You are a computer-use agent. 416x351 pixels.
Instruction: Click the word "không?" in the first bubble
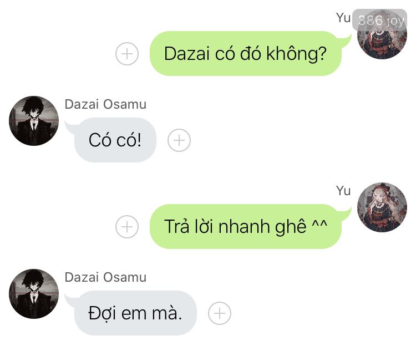(296, 54)
